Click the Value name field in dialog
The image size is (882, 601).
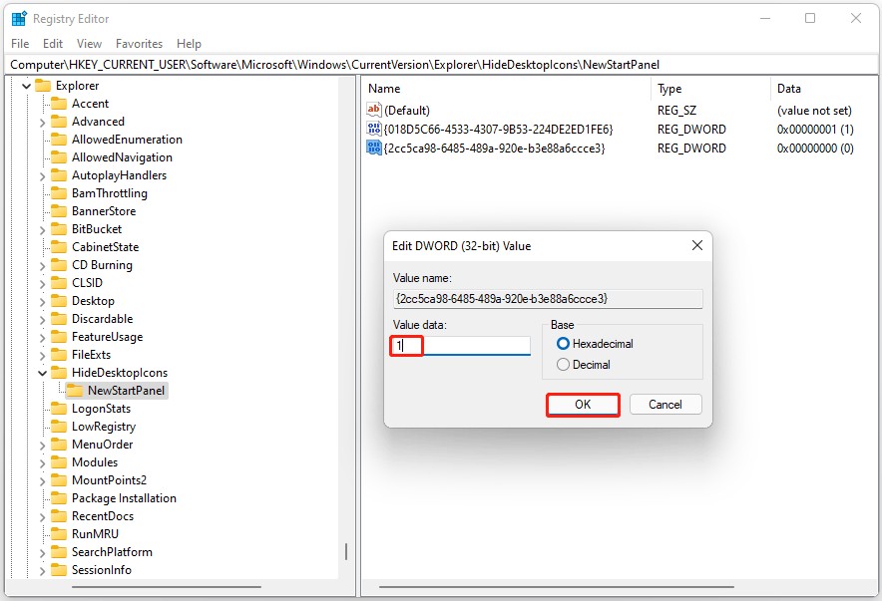point(548,299)
